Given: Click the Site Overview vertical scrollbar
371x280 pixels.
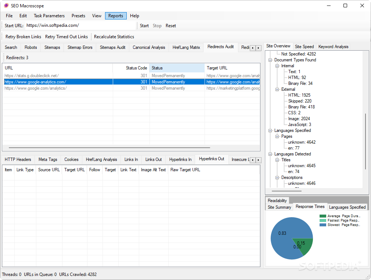Looking at the screenshot, I should [x=365, y=141].
